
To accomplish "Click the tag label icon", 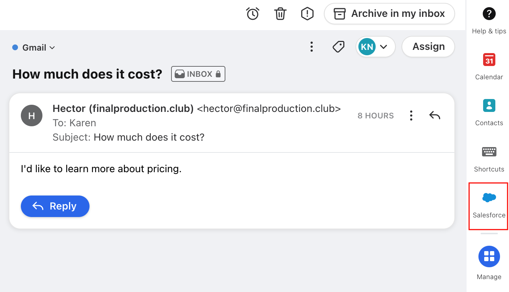I will tap(338, 47).
